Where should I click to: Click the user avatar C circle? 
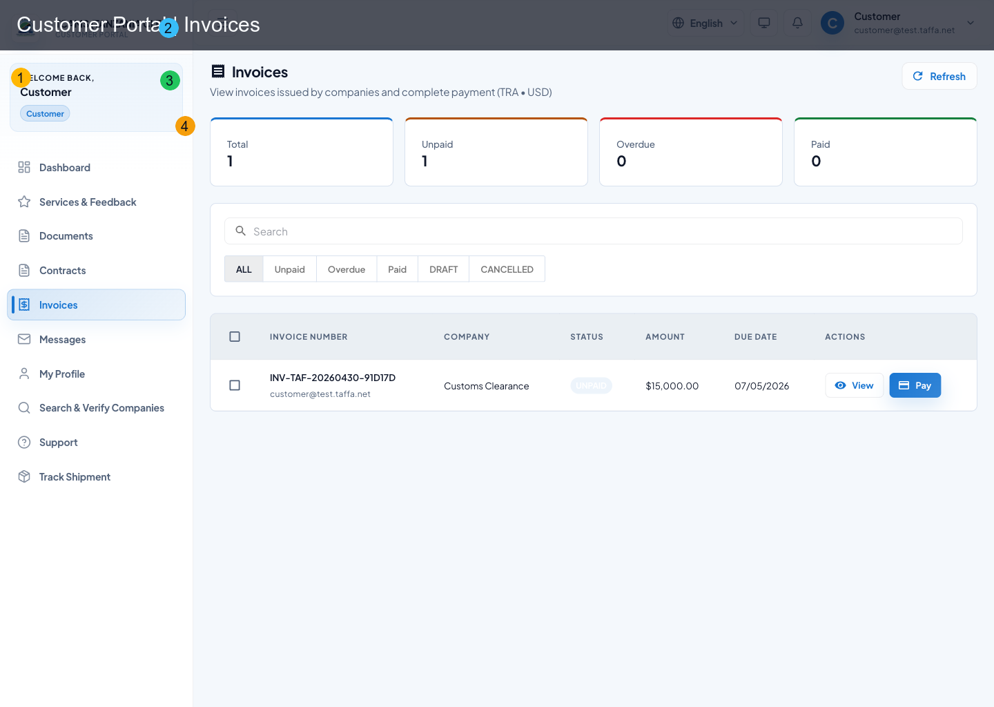[832, 23]
